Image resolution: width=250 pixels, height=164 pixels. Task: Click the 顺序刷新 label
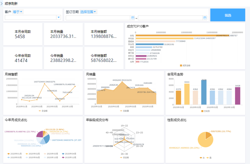click(11, 3)
